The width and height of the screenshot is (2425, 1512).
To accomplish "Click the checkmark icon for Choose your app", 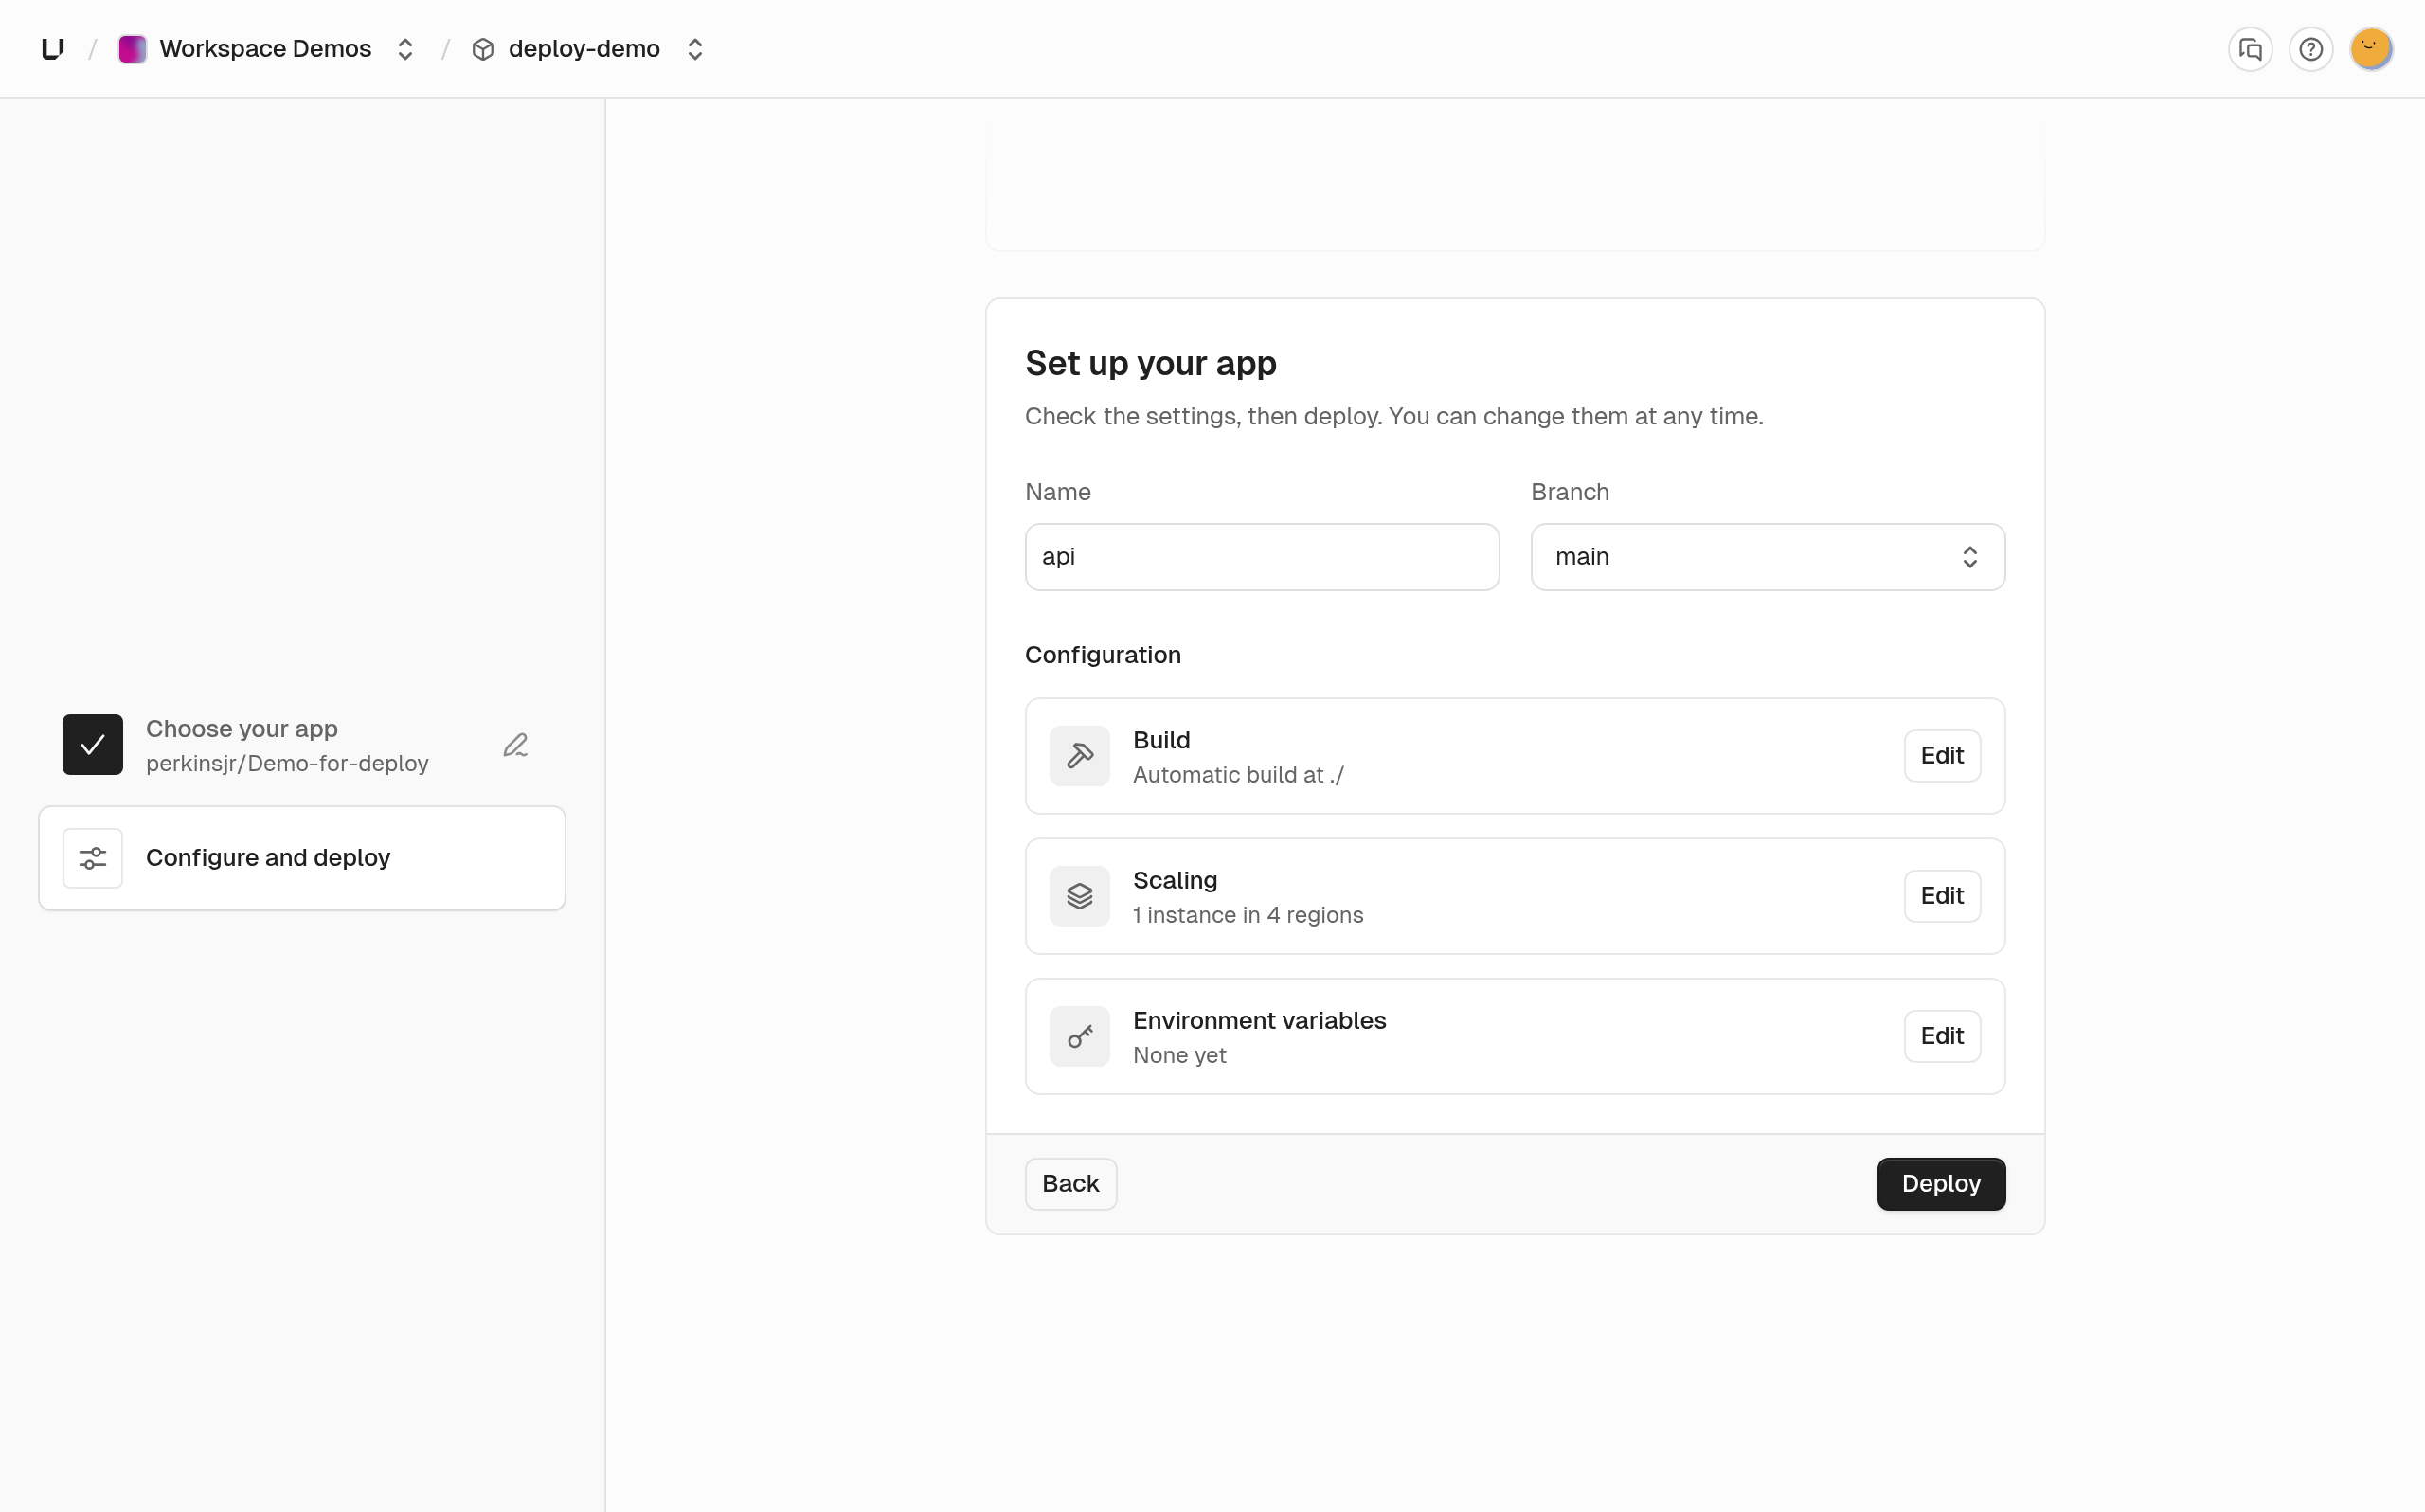I will [93, 744].
